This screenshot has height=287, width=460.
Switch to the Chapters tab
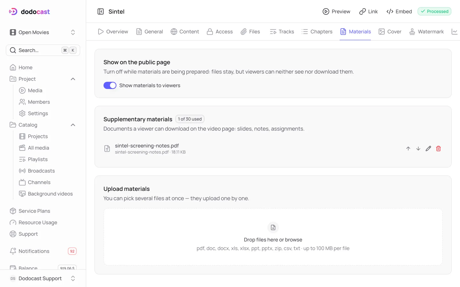click(317, 32)
